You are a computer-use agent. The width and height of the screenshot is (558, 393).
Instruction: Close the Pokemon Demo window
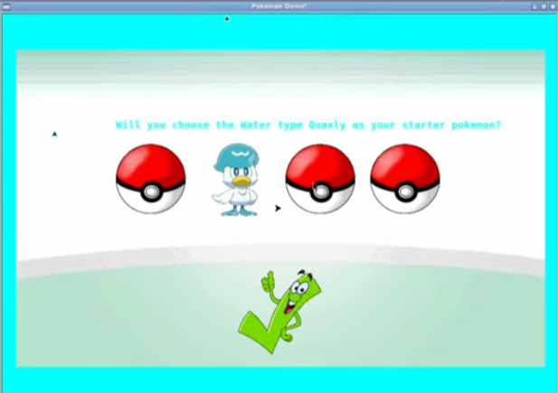click(x=553, y=6)
